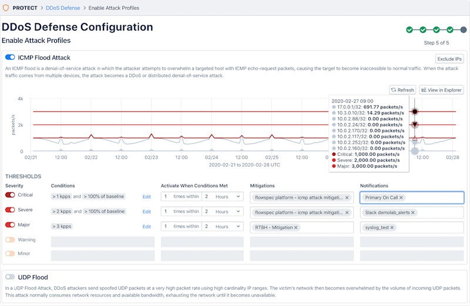Click the times count field for Critical

[166, 196]
